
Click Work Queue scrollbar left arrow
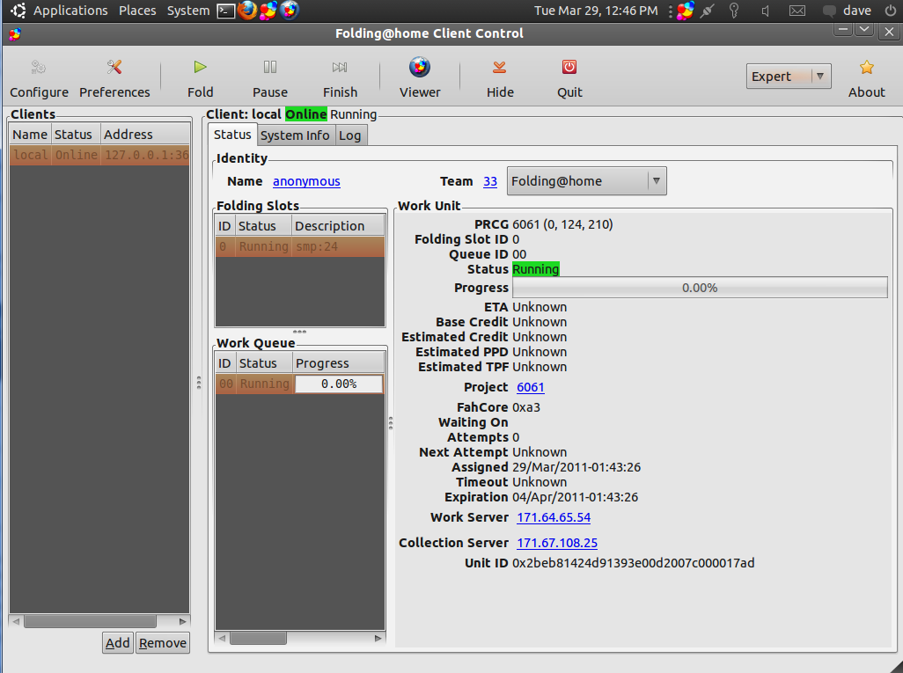[x=223, y=638]
